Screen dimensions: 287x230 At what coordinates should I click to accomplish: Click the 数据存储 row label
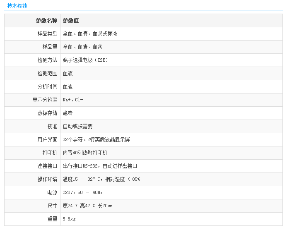click(x=47, y=113)
